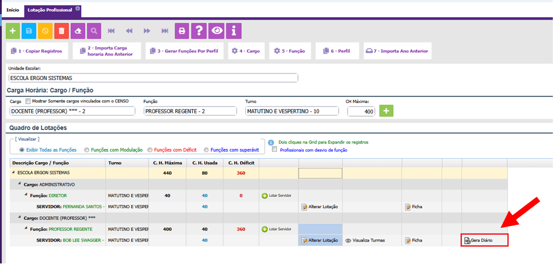Collapse the Cargo ADMINISTRATIVO group

click(21, 184)
